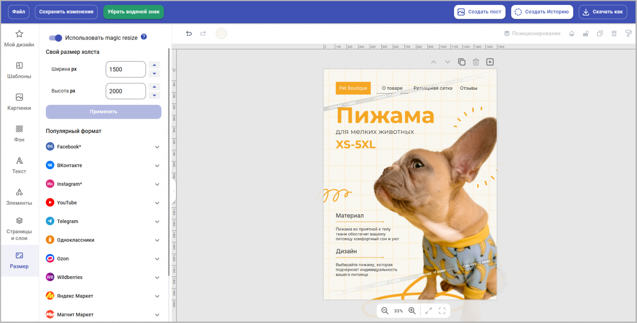The width and height of the screenshot is (637, 323).
Task: Toggle the Использовать magic resize switch
Action: [55, 38]
